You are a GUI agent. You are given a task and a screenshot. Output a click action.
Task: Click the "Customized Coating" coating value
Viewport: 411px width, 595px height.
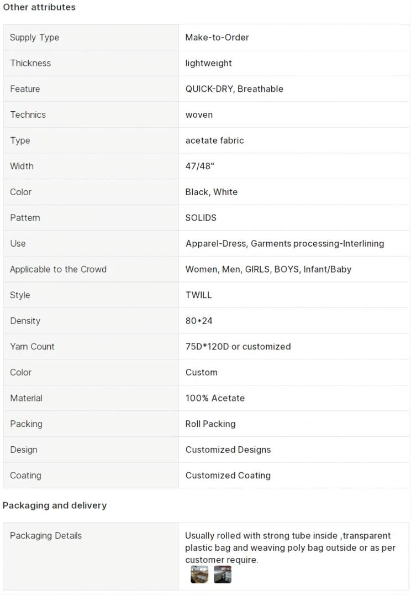[228, 476]
